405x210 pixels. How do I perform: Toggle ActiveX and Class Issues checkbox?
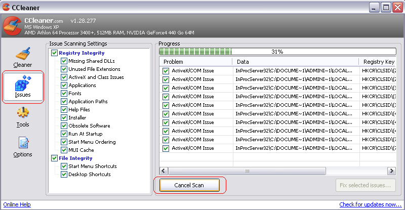coord(64,77)
